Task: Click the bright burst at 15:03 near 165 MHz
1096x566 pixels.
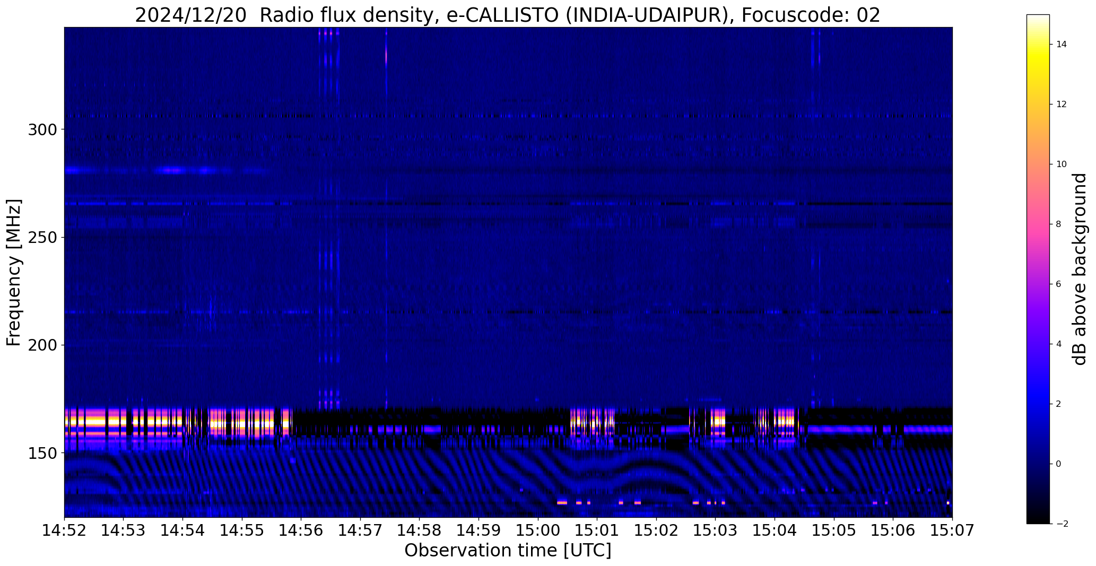Action: click(x=718, y=422)
